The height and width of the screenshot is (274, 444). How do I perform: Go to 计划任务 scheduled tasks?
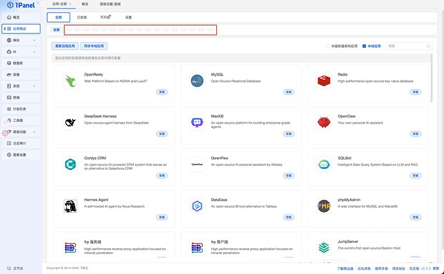pos(21,109)
